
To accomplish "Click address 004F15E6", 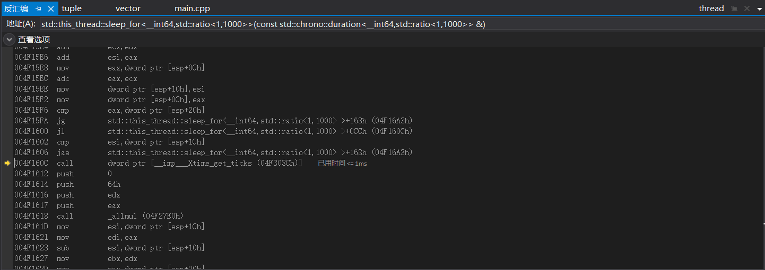I will tap(31, 57).
